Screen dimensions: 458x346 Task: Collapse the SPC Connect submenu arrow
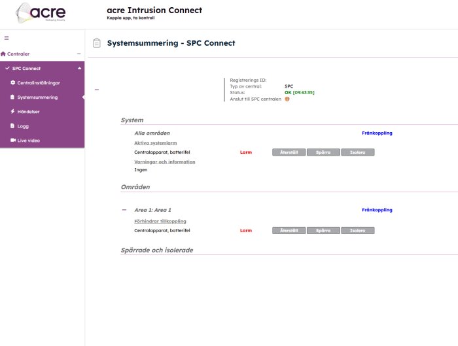[79, 68]
